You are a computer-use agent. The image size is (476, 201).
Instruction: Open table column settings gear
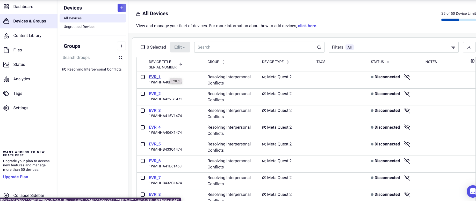[x=473, y=61]
